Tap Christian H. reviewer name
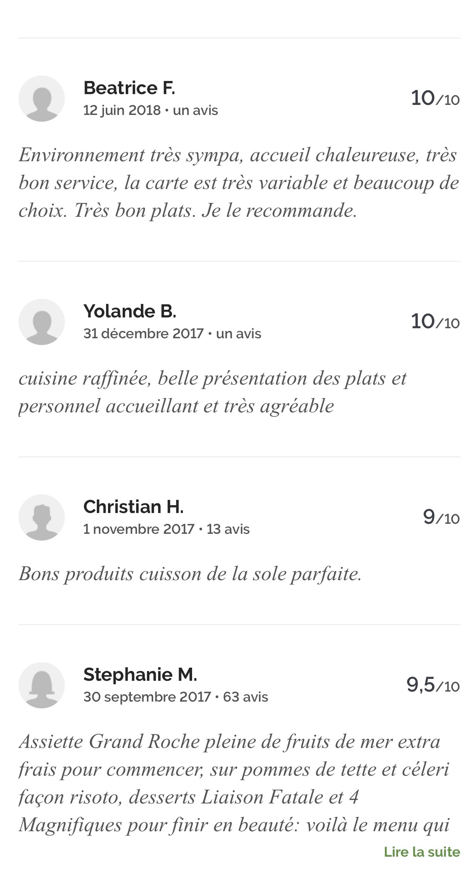This screenshot has width=476, height=891. (x=133, y=507)
